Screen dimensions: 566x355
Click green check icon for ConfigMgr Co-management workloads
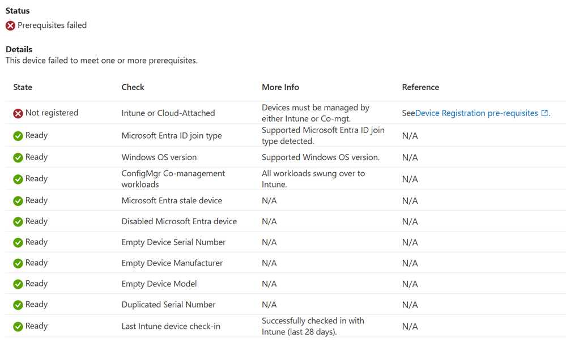(x=18, y=179)
